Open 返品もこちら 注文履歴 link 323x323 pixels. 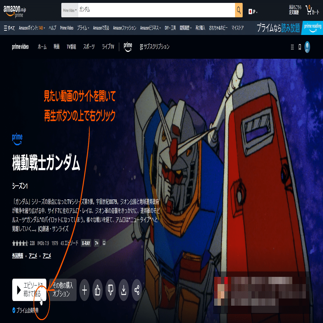(295, 10)
